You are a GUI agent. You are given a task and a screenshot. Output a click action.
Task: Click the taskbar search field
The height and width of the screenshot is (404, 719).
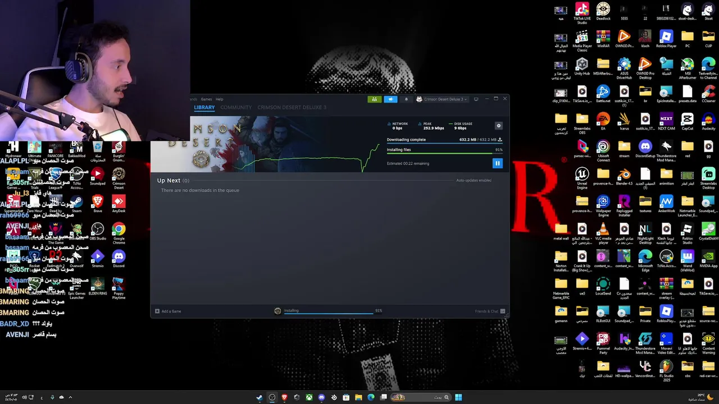421,397
